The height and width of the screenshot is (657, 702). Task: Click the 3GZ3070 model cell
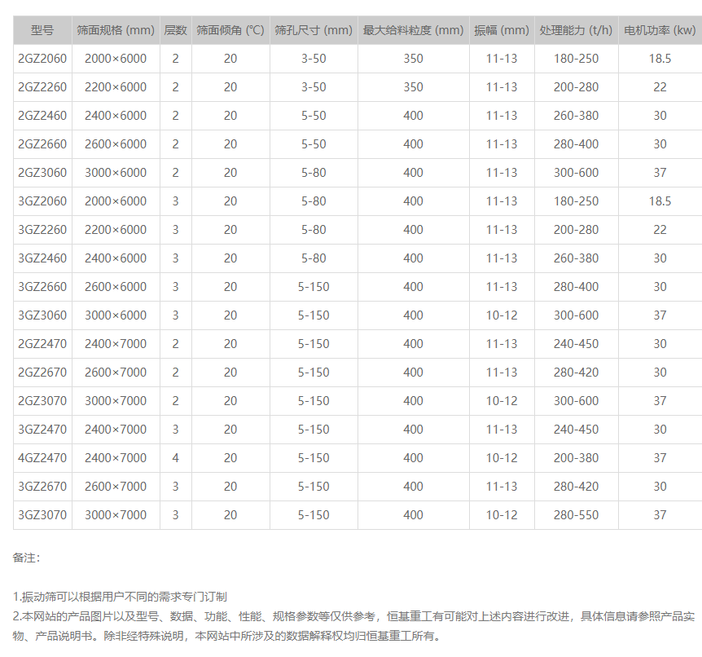(x=42, y=515)
